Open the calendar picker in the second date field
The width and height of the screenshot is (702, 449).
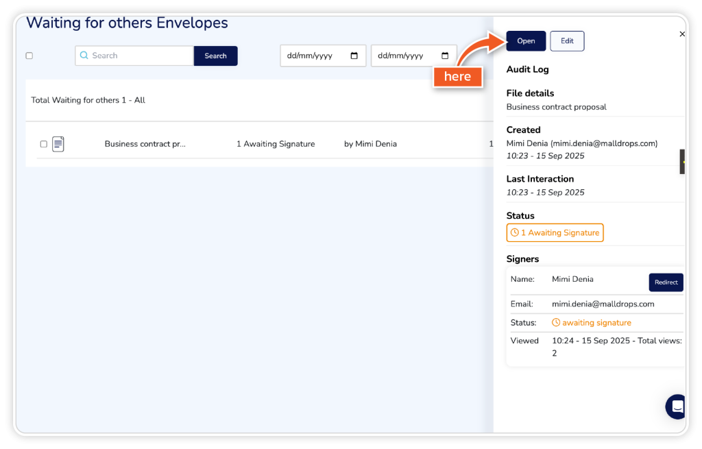[445, 56]
